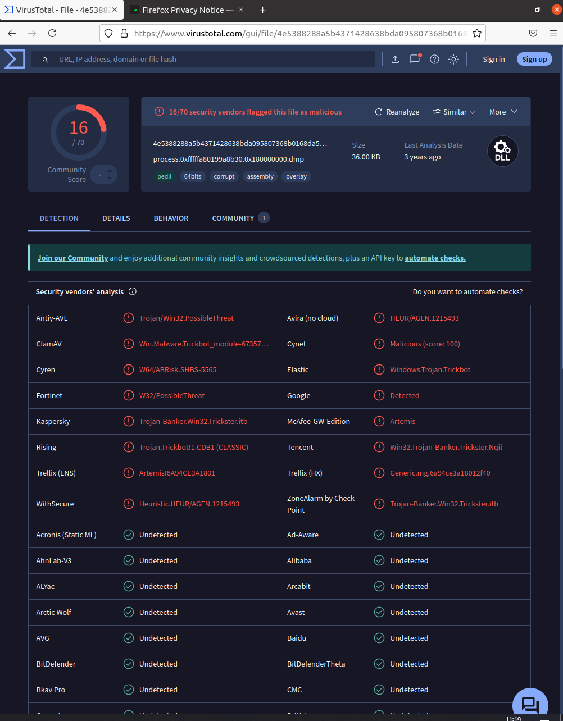563x721 pixels.
Task: Switch to the DETAILS tab
Action: [116, 218]
